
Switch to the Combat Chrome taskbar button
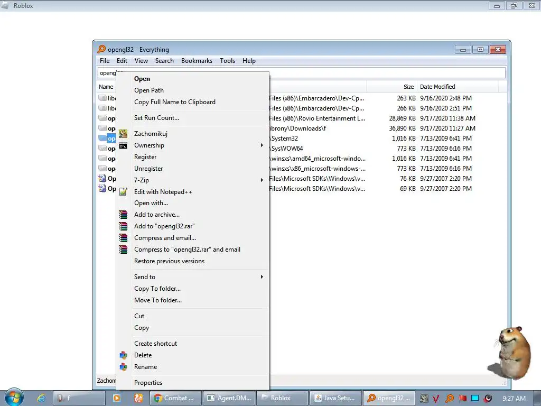[175, 398]
